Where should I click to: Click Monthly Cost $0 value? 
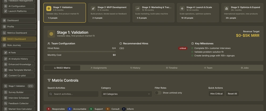[x=114, y=55]
